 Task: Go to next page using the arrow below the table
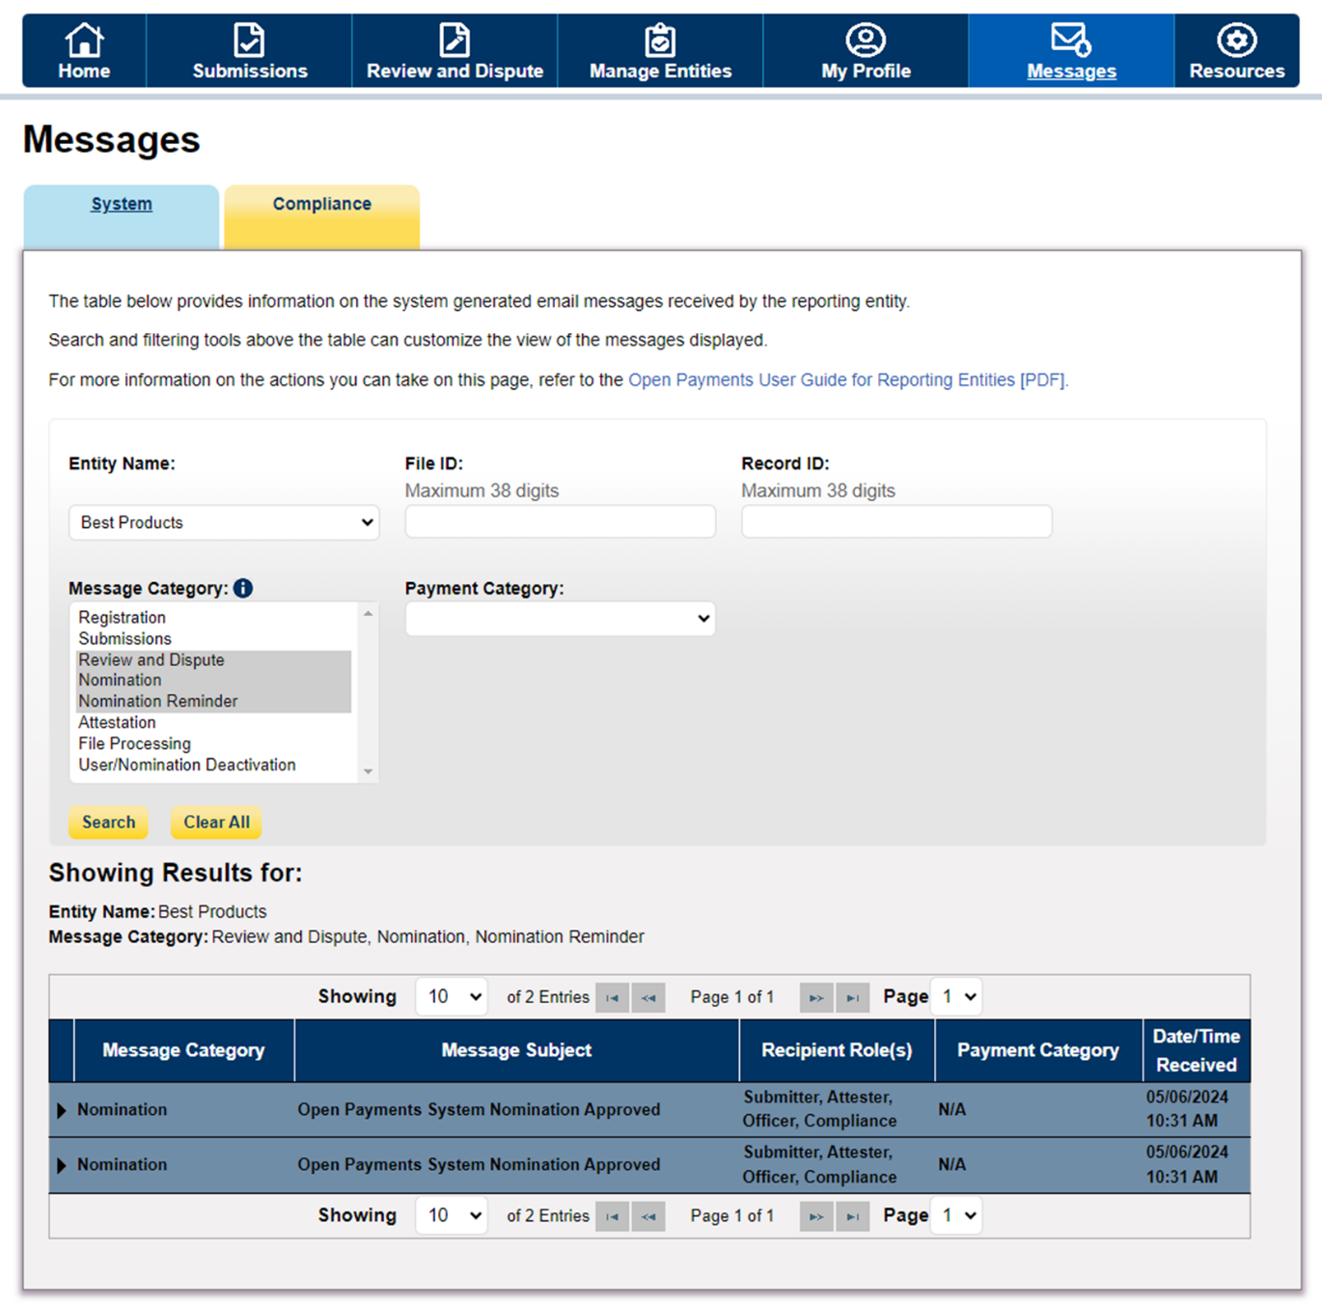tap(816, 1216)
